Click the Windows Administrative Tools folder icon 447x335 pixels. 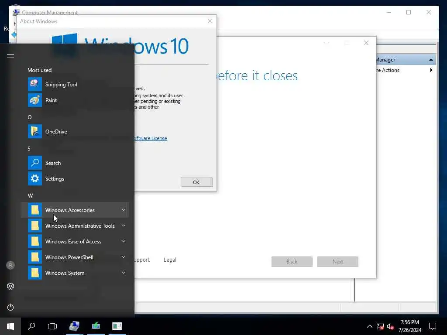point(35,226)
